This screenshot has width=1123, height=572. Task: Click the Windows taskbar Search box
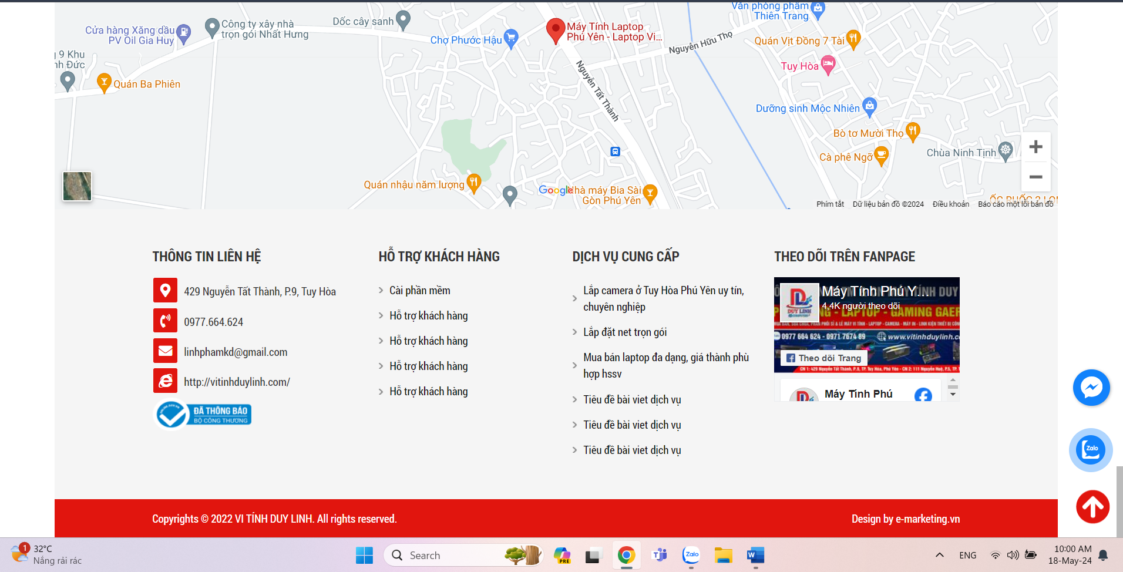point(446,555)
